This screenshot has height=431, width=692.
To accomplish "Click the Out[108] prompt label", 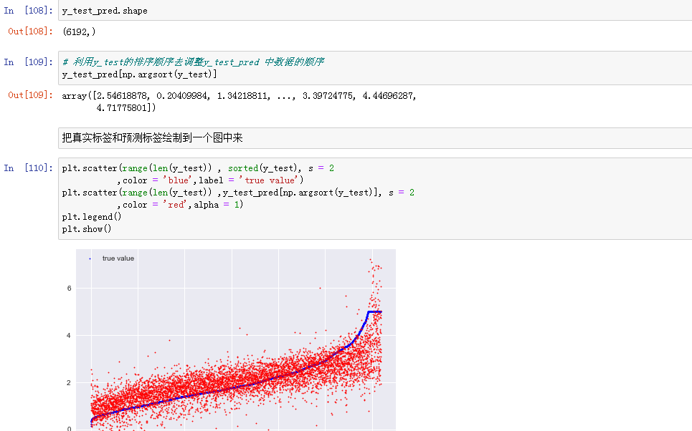I will click(x=31, y=32).
